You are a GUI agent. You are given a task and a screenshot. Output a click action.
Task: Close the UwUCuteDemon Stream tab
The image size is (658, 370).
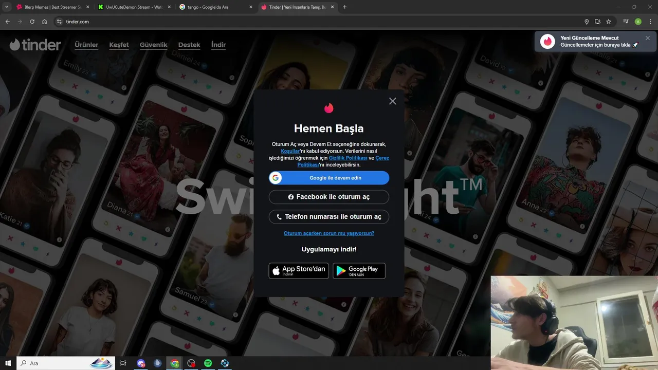(169, 7)
